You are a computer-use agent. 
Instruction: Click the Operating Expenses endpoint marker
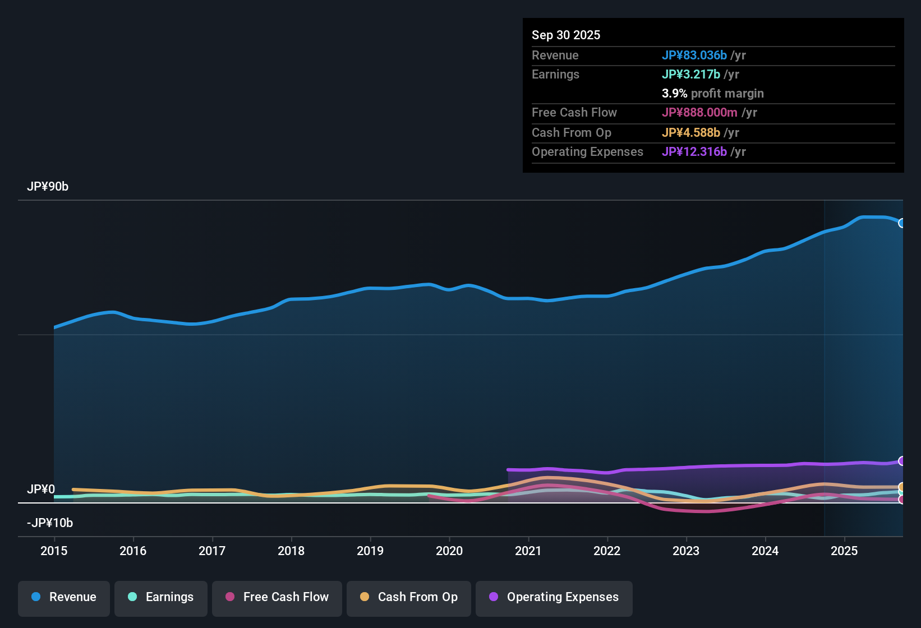(902, 461)
